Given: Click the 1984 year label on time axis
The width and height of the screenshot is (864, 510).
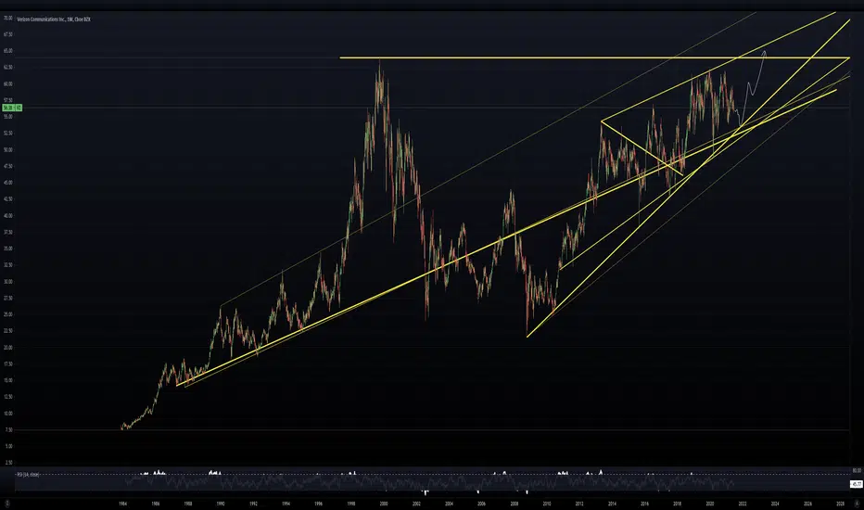Looking at the screenshot, I should pyautogui.click(x=123, y=504).
